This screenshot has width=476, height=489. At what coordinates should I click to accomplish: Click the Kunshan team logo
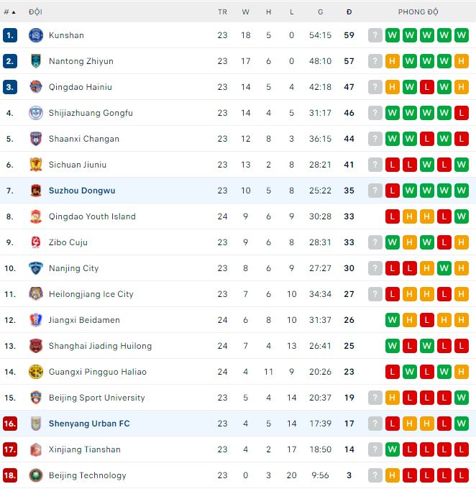pyautogui.click(x=36, y=35)
